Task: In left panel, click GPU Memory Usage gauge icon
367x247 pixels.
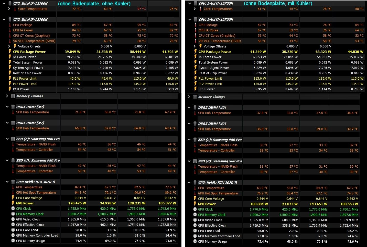Action: pos(13,241)
